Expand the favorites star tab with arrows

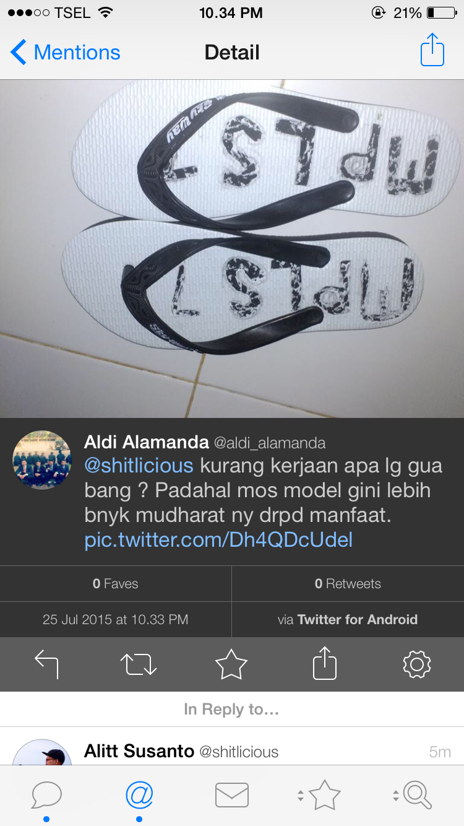point(319,795)
